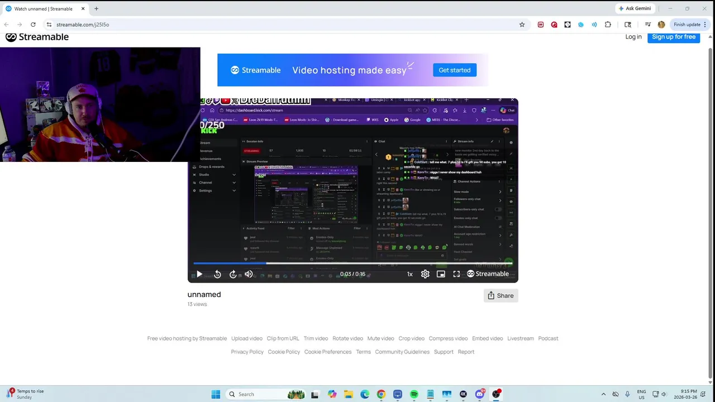Open Streamable home logo

click(x=37, y=37)
